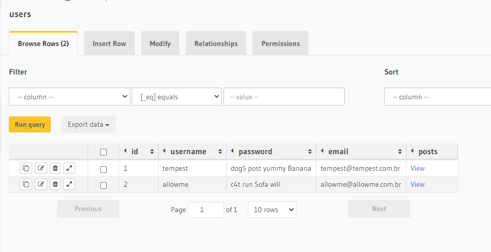Clone the tempest row using the copy icon
Viewport: 491px width, 252px height.
(26, 168)
